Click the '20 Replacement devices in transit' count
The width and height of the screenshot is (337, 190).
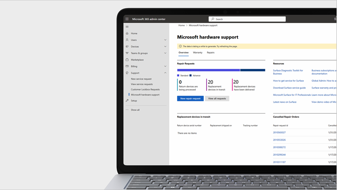pyautogui.click(x=216, y=85)
